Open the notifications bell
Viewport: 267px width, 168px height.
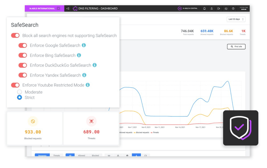tap(204, 9)
